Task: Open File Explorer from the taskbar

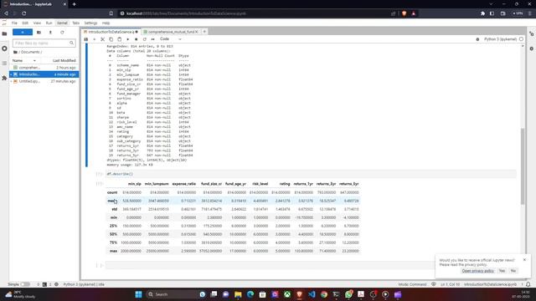Action: point(238,294)
